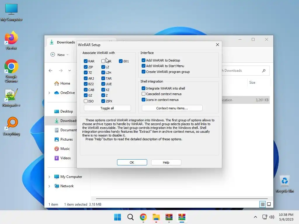Confirm WinRAR setup with OK
Viewport: 299px width, 224px height.
(132, 162)
